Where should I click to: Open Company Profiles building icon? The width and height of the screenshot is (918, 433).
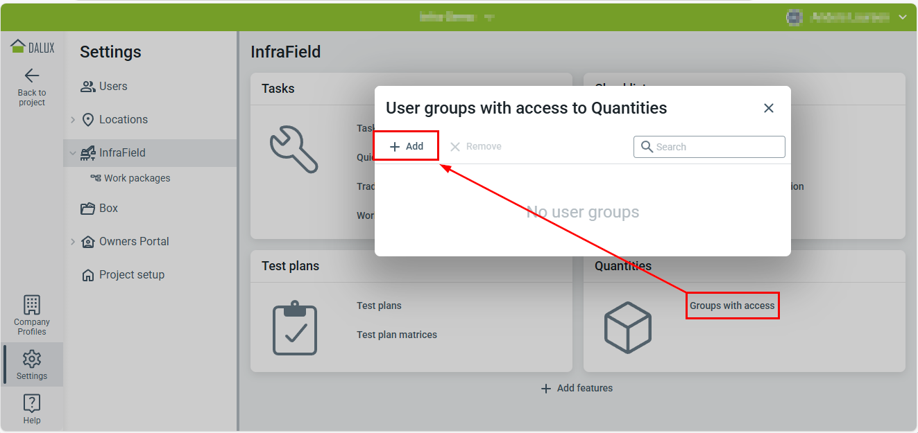(x=32, y=305)
